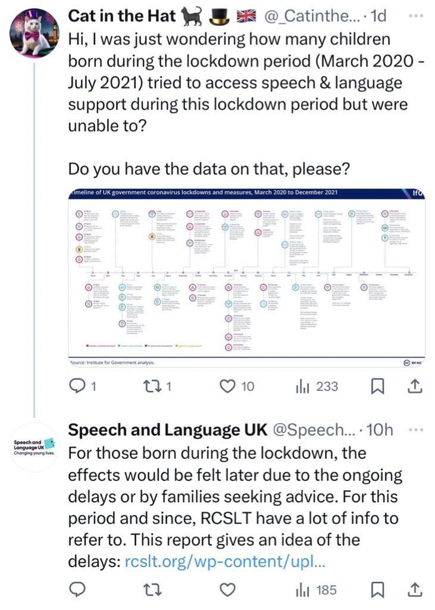Open more options on Cat in the Hat's tweet

click(x=417, y=15)
